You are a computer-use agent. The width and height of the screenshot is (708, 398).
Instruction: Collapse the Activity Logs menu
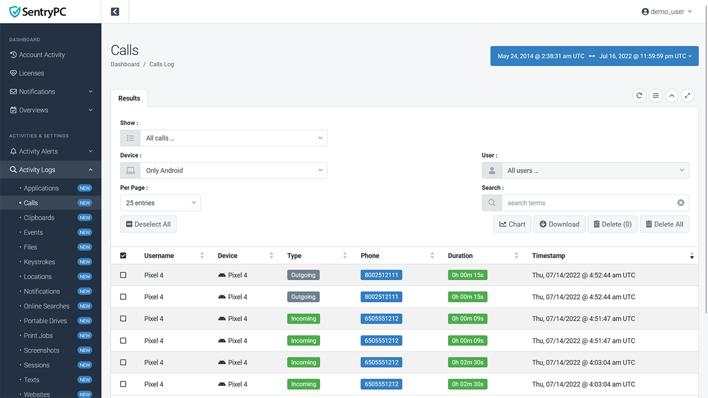(x=50, y=170)
